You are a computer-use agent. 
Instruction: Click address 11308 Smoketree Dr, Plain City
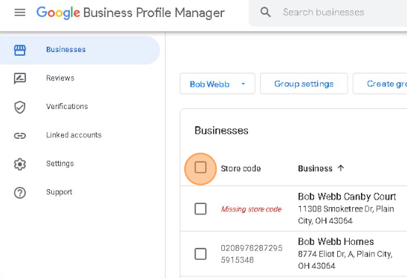[346, 214]
